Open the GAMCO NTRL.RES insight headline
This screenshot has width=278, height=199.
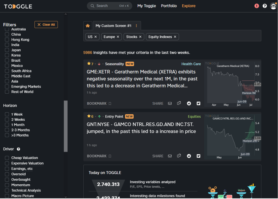pyautogui.click(x=141, y=128)
